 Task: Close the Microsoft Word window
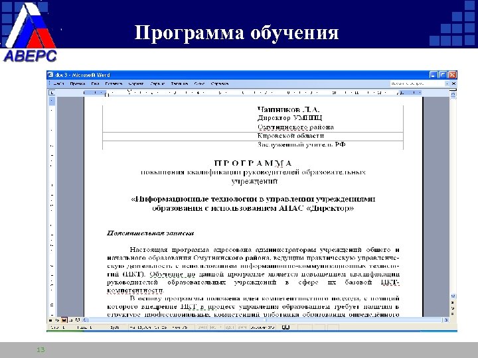[x=452, y=74]
